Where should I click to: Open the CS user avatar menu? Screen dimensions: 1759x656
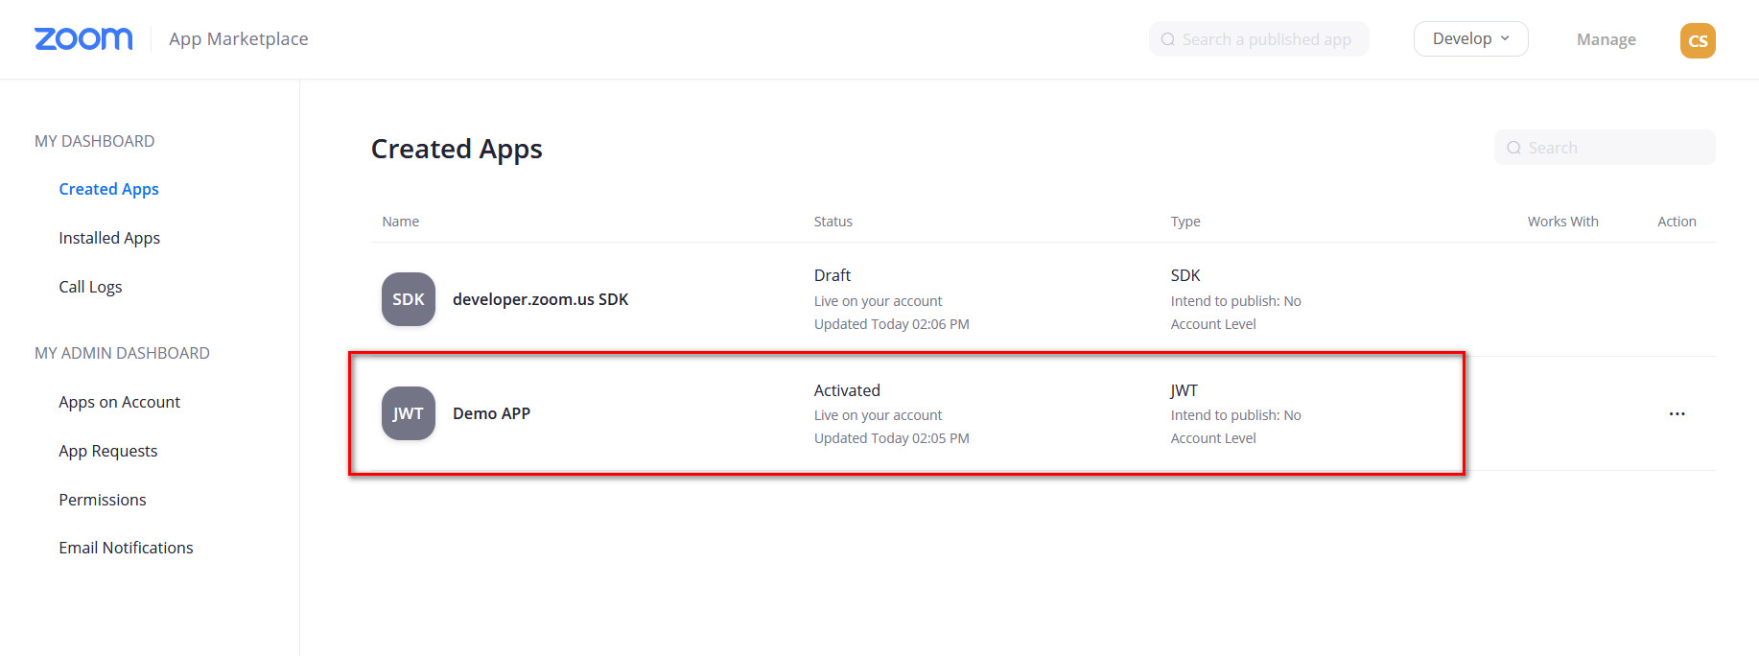(x=1698, y=40)
